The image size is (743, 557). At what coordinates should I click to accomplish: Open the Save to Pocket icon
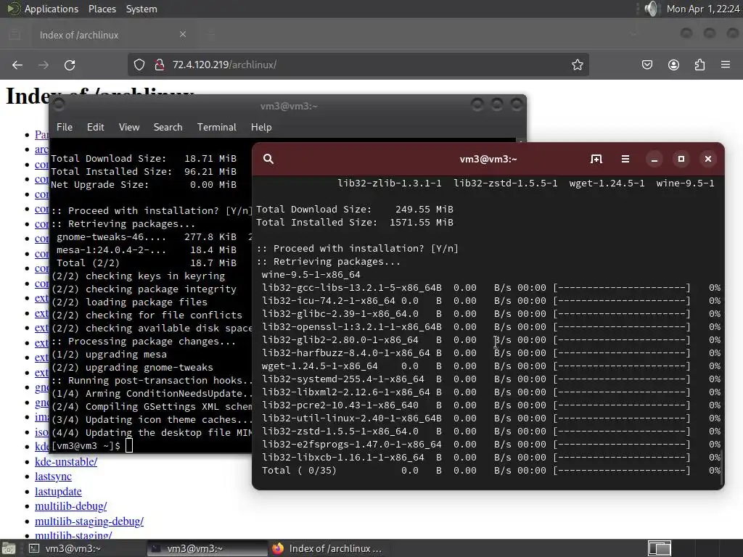coord(646,65)
